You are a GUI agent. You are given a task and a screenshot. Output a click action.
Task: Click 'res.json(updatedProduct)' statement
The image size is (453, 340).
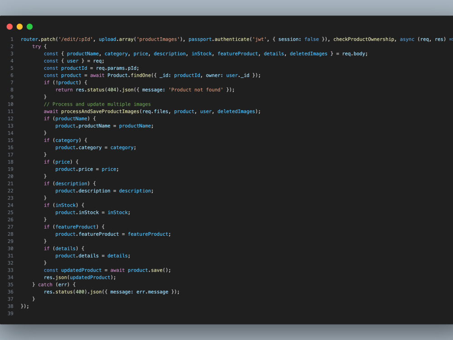pos(79,277)
